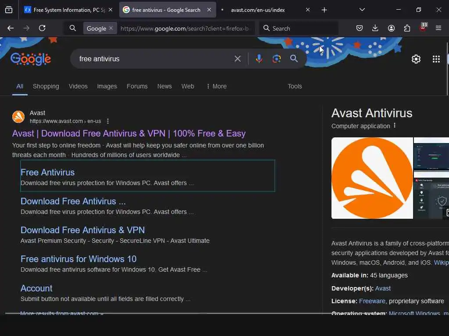Click the https://www.avast.com › en-us breadcrumb
The width and height of the screenshot is (449, 336).
(65, 121)
